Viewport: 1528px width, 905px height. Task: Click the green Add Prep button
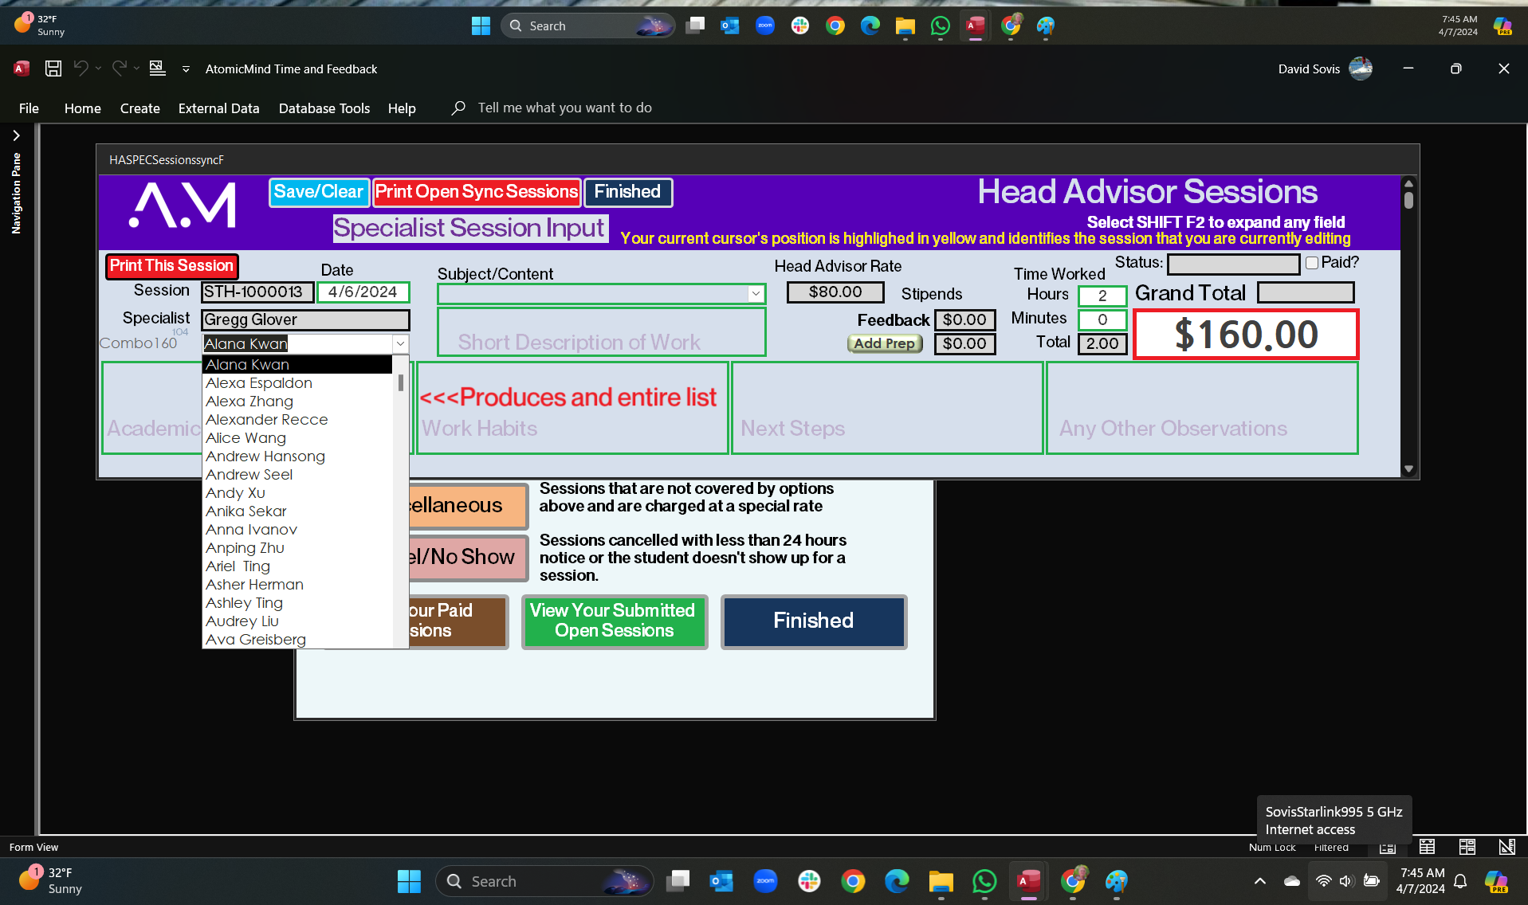884,343
